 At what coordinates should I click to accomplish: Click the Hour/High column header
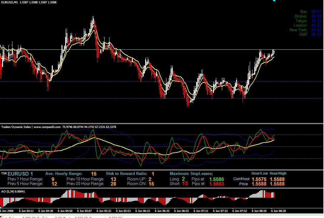(278, 173)
